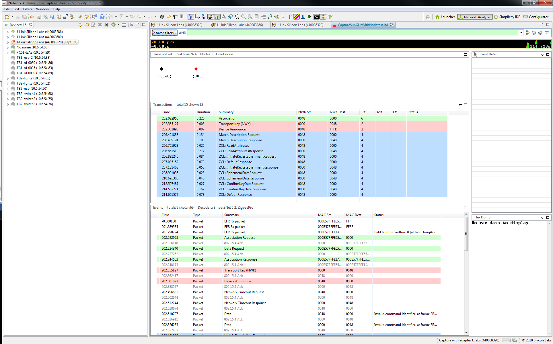Open the zoom-in tool in the toolbar
Image resolution: width=553 pixels, height=344 pixels.
pyautogui.click(x=243, y=17)
